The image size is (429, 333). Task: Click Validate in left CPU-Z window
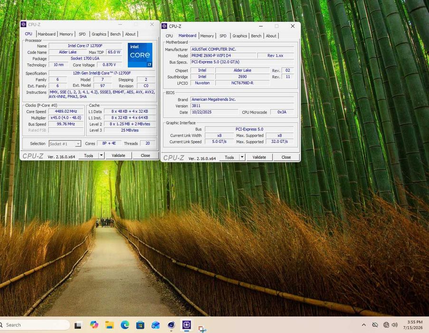[x=118, y=156]
